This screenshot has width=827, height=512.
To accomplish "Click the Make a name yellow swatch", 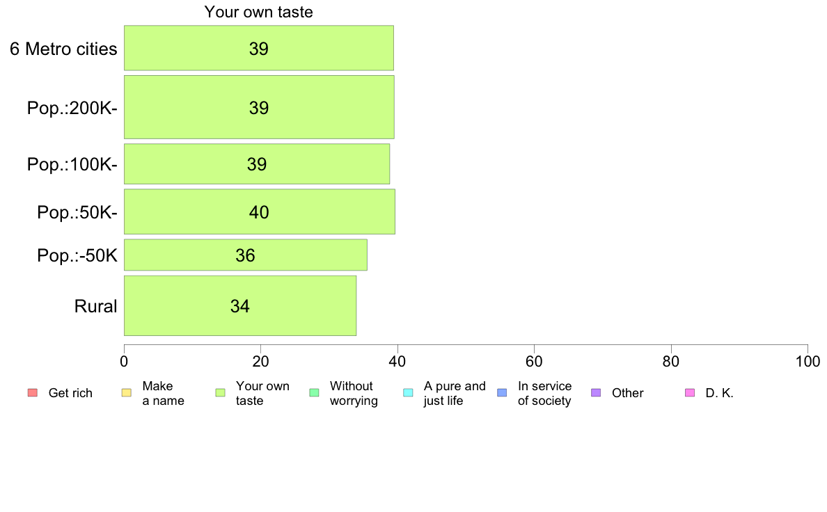I will pos(127,393).
